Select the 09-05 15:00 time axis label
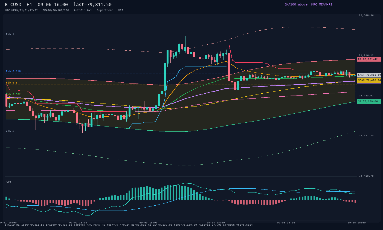 [x=286, y=223]
